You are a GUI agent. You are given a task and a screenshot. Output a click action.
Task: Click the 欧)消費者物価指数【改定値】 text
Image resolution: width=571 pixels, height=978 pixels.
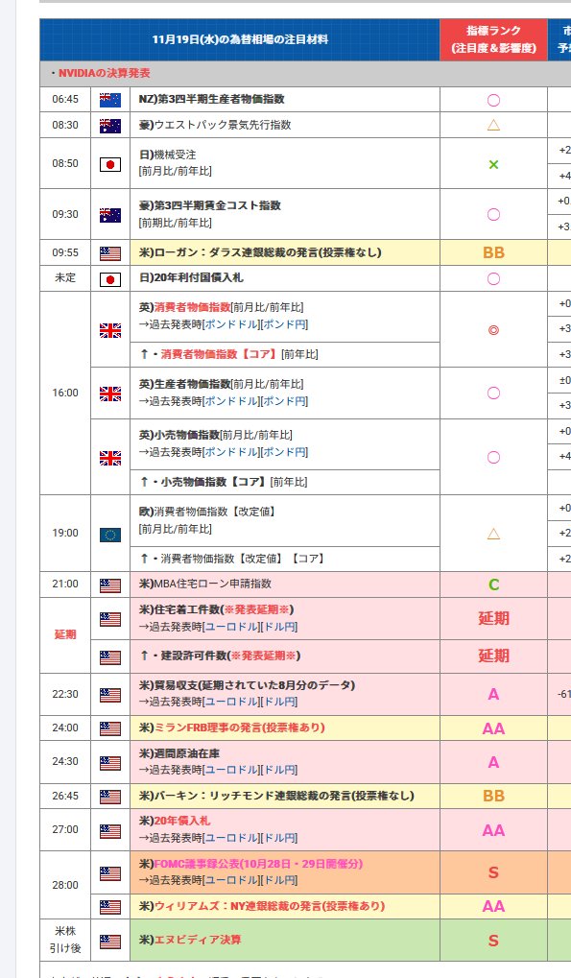207,512
